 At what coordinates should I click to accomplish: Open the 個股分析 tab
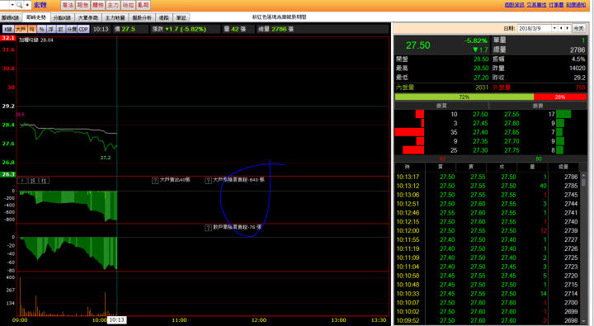point(142,18)
